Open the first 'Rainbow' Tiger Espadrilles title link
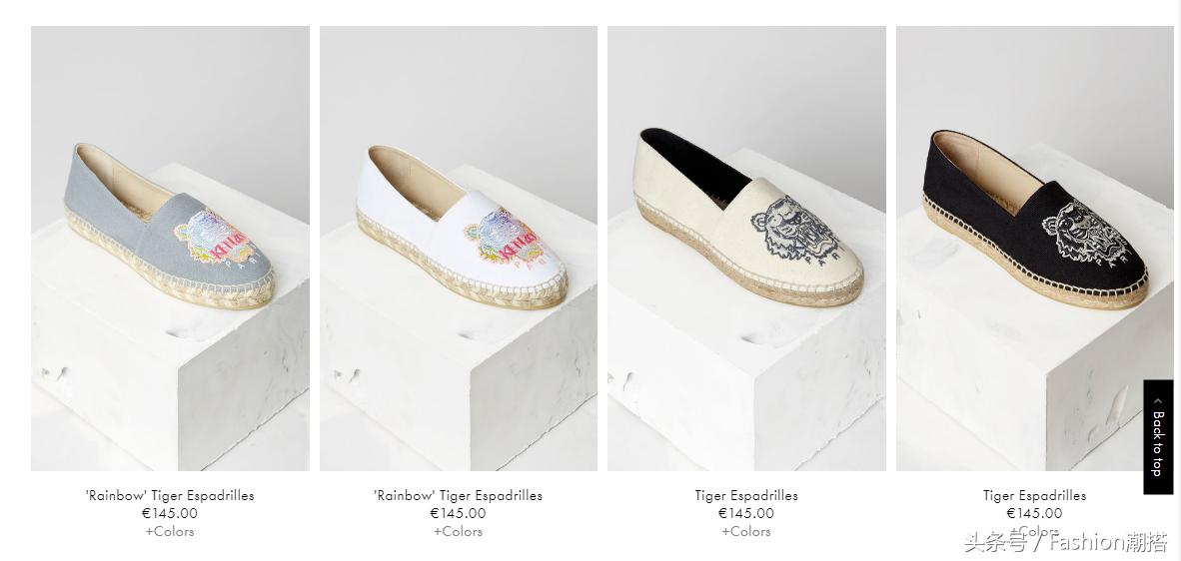This screenshot has width=1181, height=561. coord(170,495)
